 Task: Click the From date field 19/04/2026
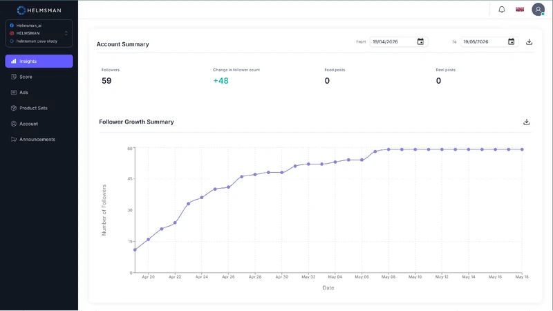coord(399,41)
